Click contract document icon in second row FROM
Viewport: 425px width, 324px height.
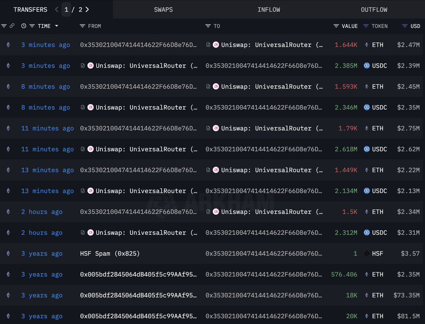click(x=83, y=66)
